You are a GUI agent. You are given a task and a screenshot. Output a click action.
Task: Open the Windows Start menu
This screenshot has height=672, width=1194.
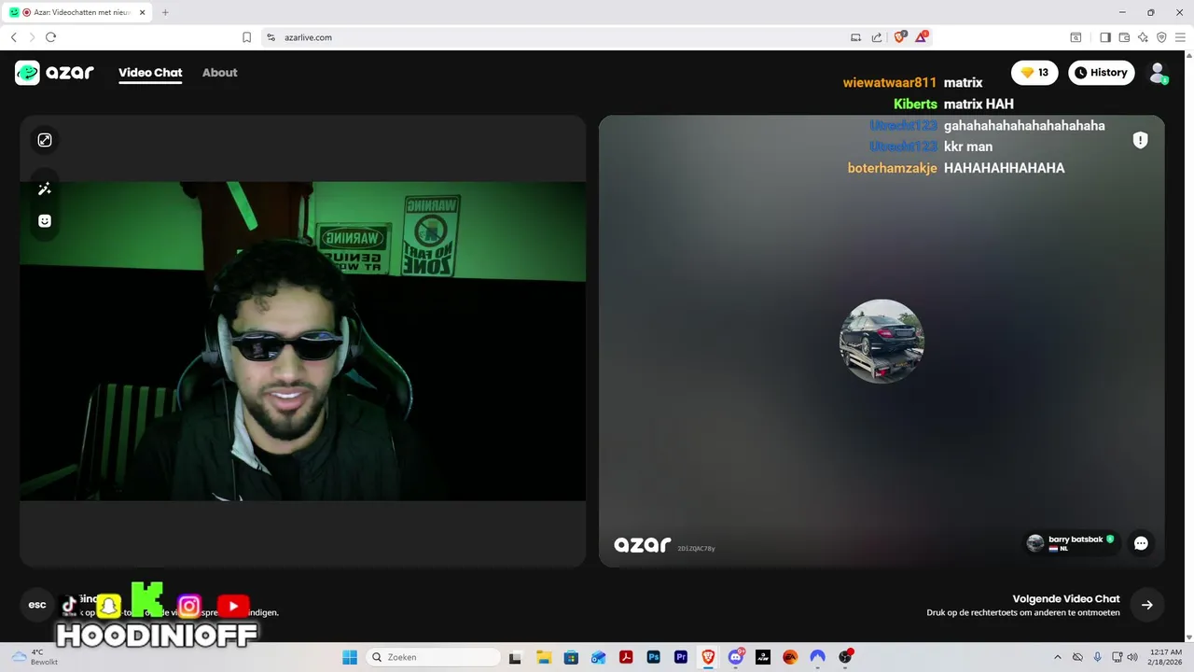(350, 657)
